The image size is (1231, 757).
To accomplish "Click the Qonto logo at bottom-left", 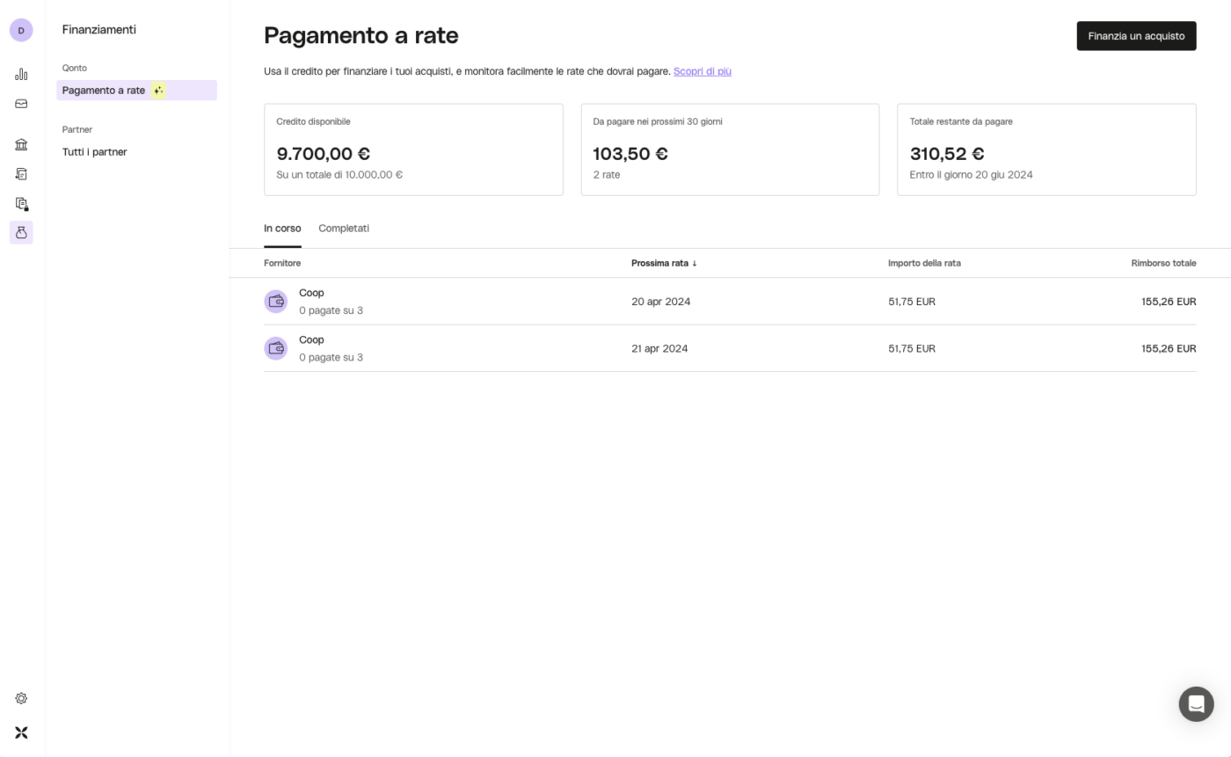I will coord(21,732).
